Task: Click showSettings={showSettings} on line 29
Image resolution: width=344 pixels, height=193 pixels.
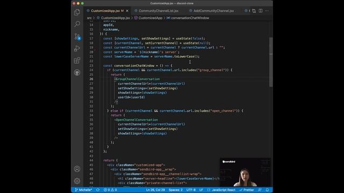Action: [x=142, y=93]
